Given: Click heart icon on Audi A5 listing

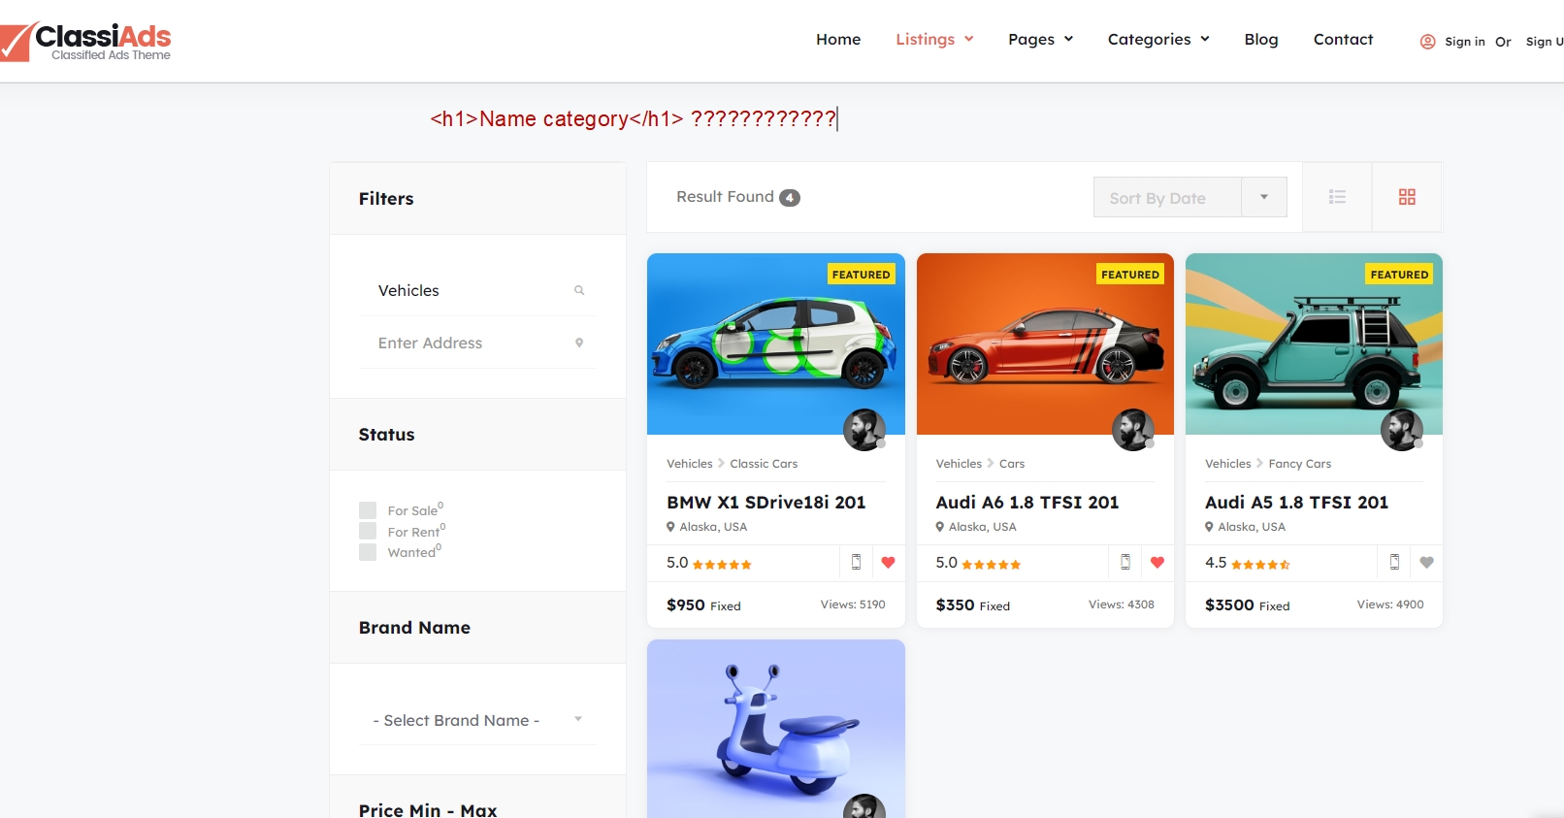Looking at the screenshot, I should [1426, 563].
